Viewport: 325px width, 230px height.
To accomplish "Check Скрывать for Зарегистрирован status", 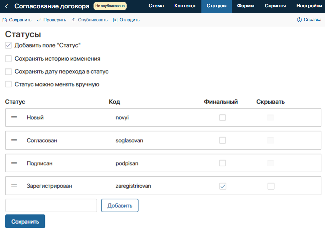I will coord(271,186).
